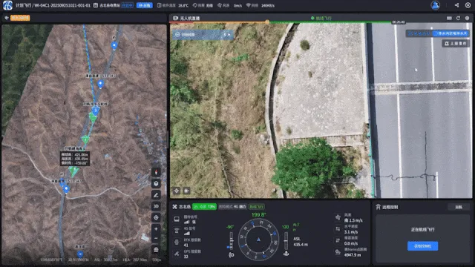The image size is (475, 267).
Task: Open the user avatar profile menu
Action: click(436, 5)
